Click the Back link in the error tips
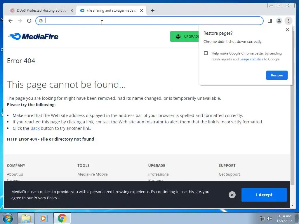299x224 pixels. click(x=35, y=128)
